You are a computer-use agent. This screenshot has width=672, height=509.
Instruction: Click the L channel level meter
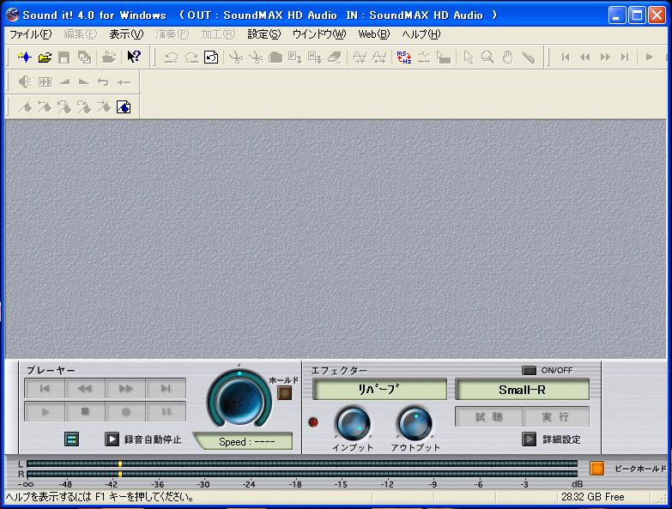tap(302, 464)
